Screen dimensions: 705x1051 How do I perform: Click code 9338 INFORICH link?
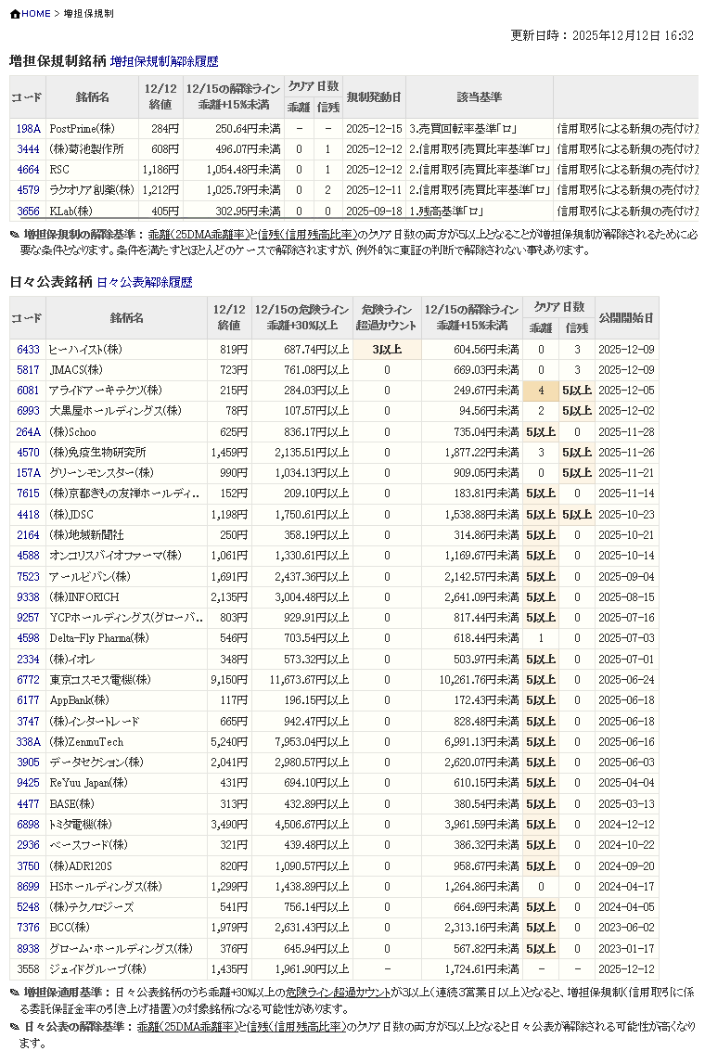coord(28,596)
